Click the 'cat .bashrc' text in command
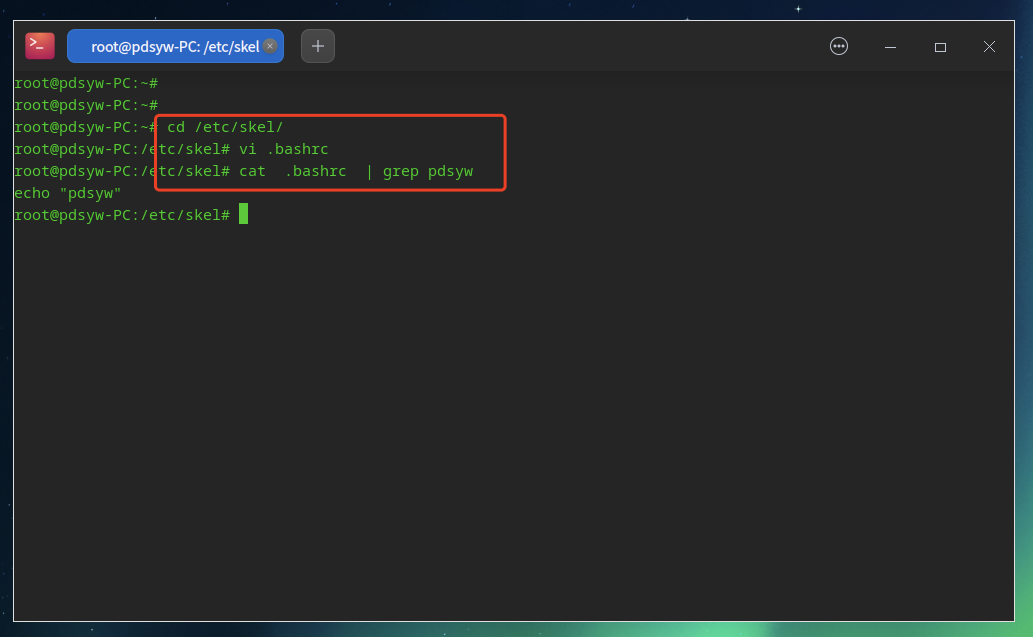The image size is (1033, 637). pos(292,171)
